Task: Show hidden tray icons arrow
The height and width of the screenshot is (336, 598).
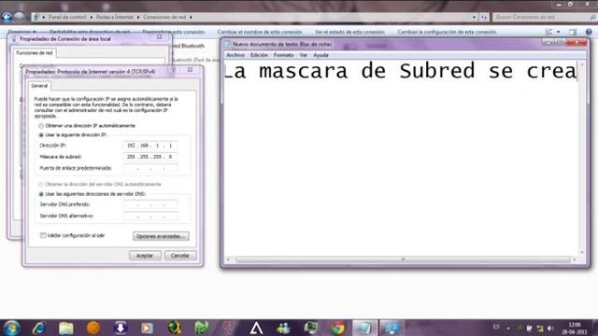Action: point(508,328)
